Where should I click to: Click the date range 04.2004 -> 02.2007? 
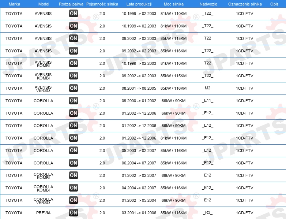click(x=139, y=188)
